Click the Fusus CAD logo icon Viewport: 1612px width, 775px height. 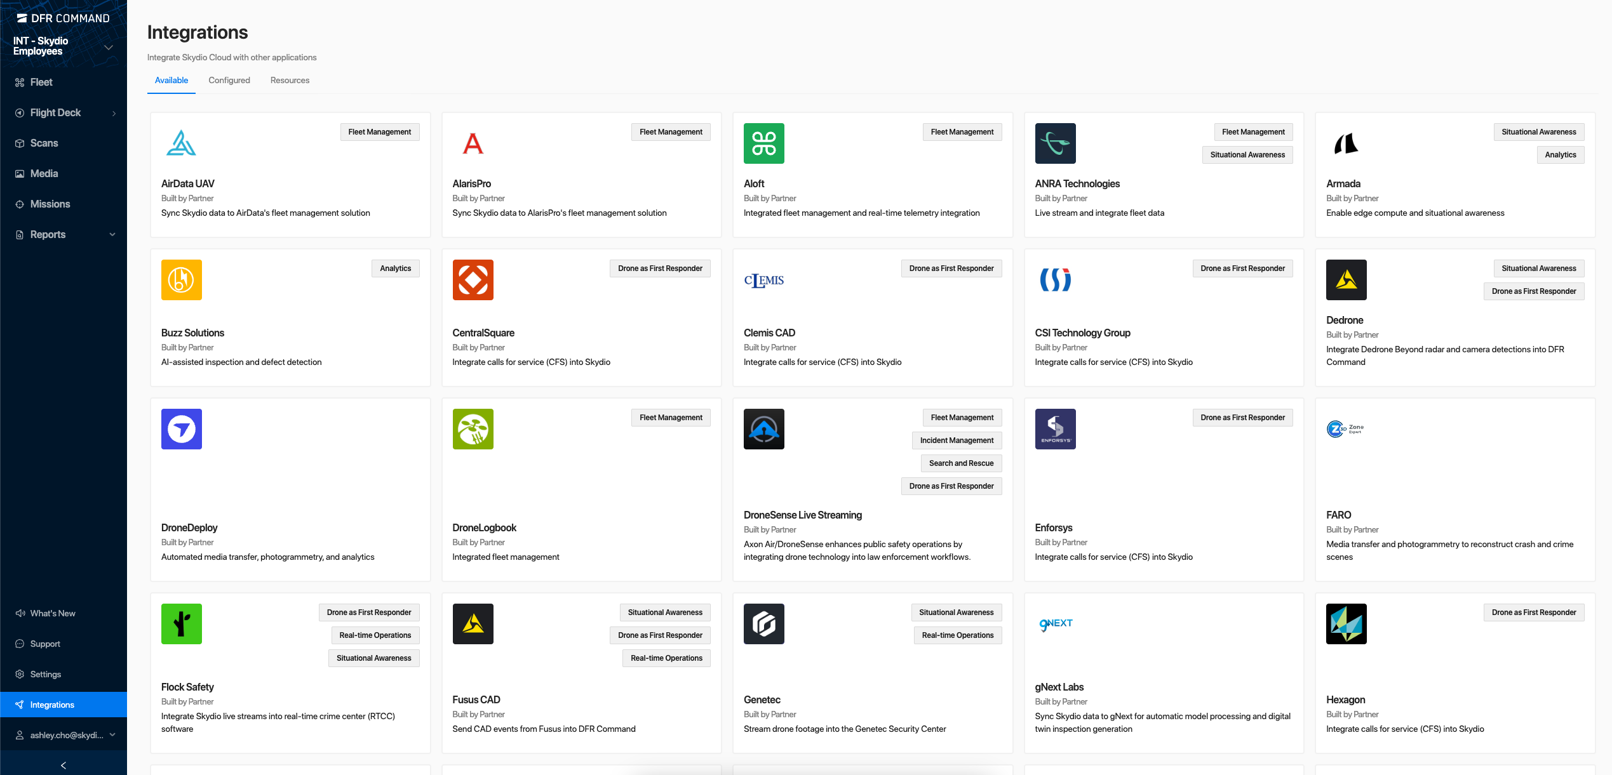473,624
